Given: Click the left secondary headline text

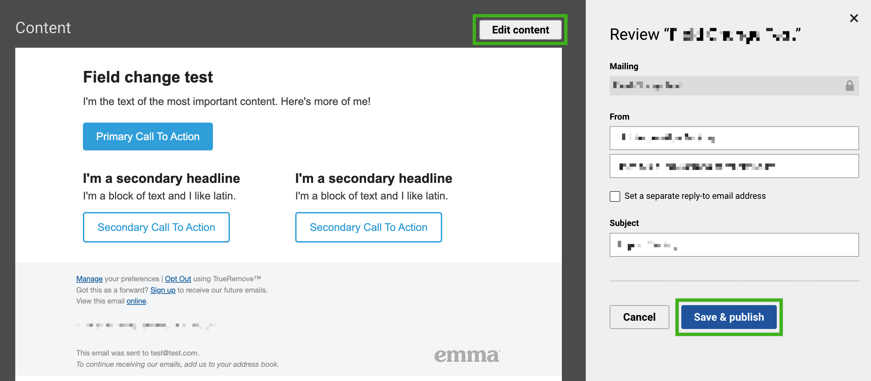Looking at the screenshot, I should pyautogui.click(x=161, y=178).
